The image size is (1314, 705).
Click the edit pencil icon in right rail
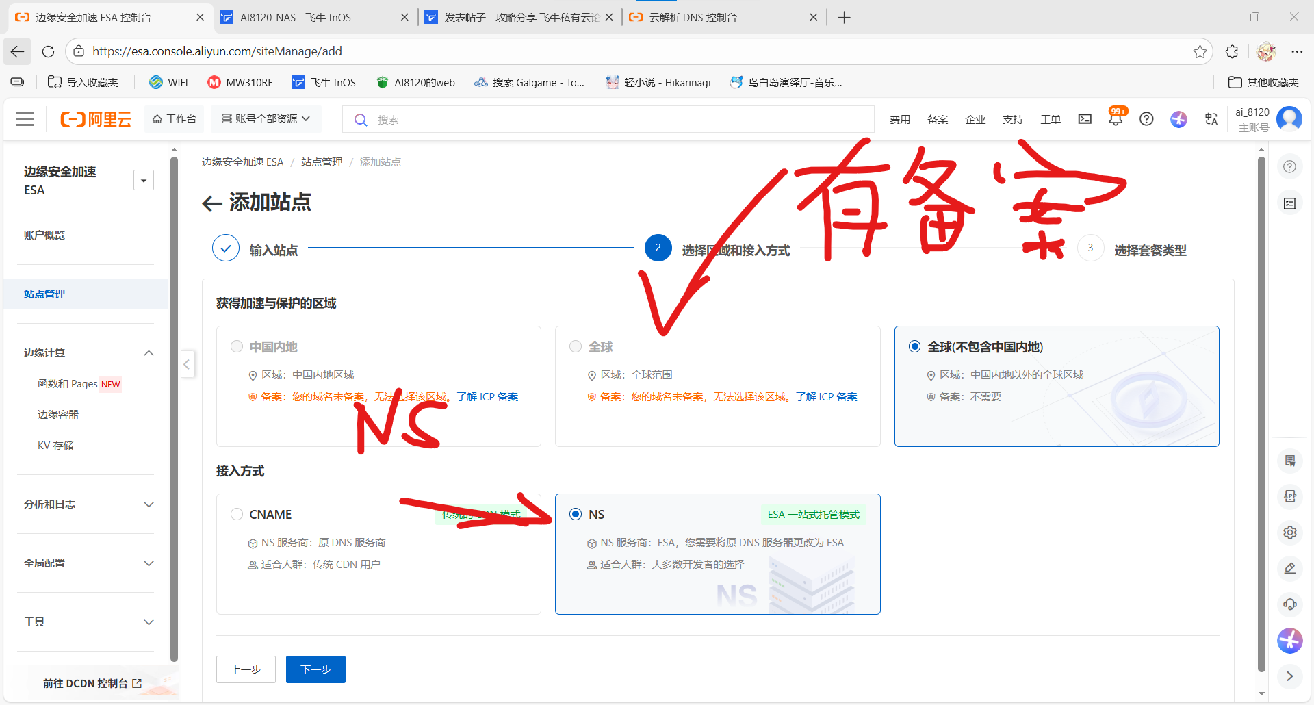click(1290, 568)
